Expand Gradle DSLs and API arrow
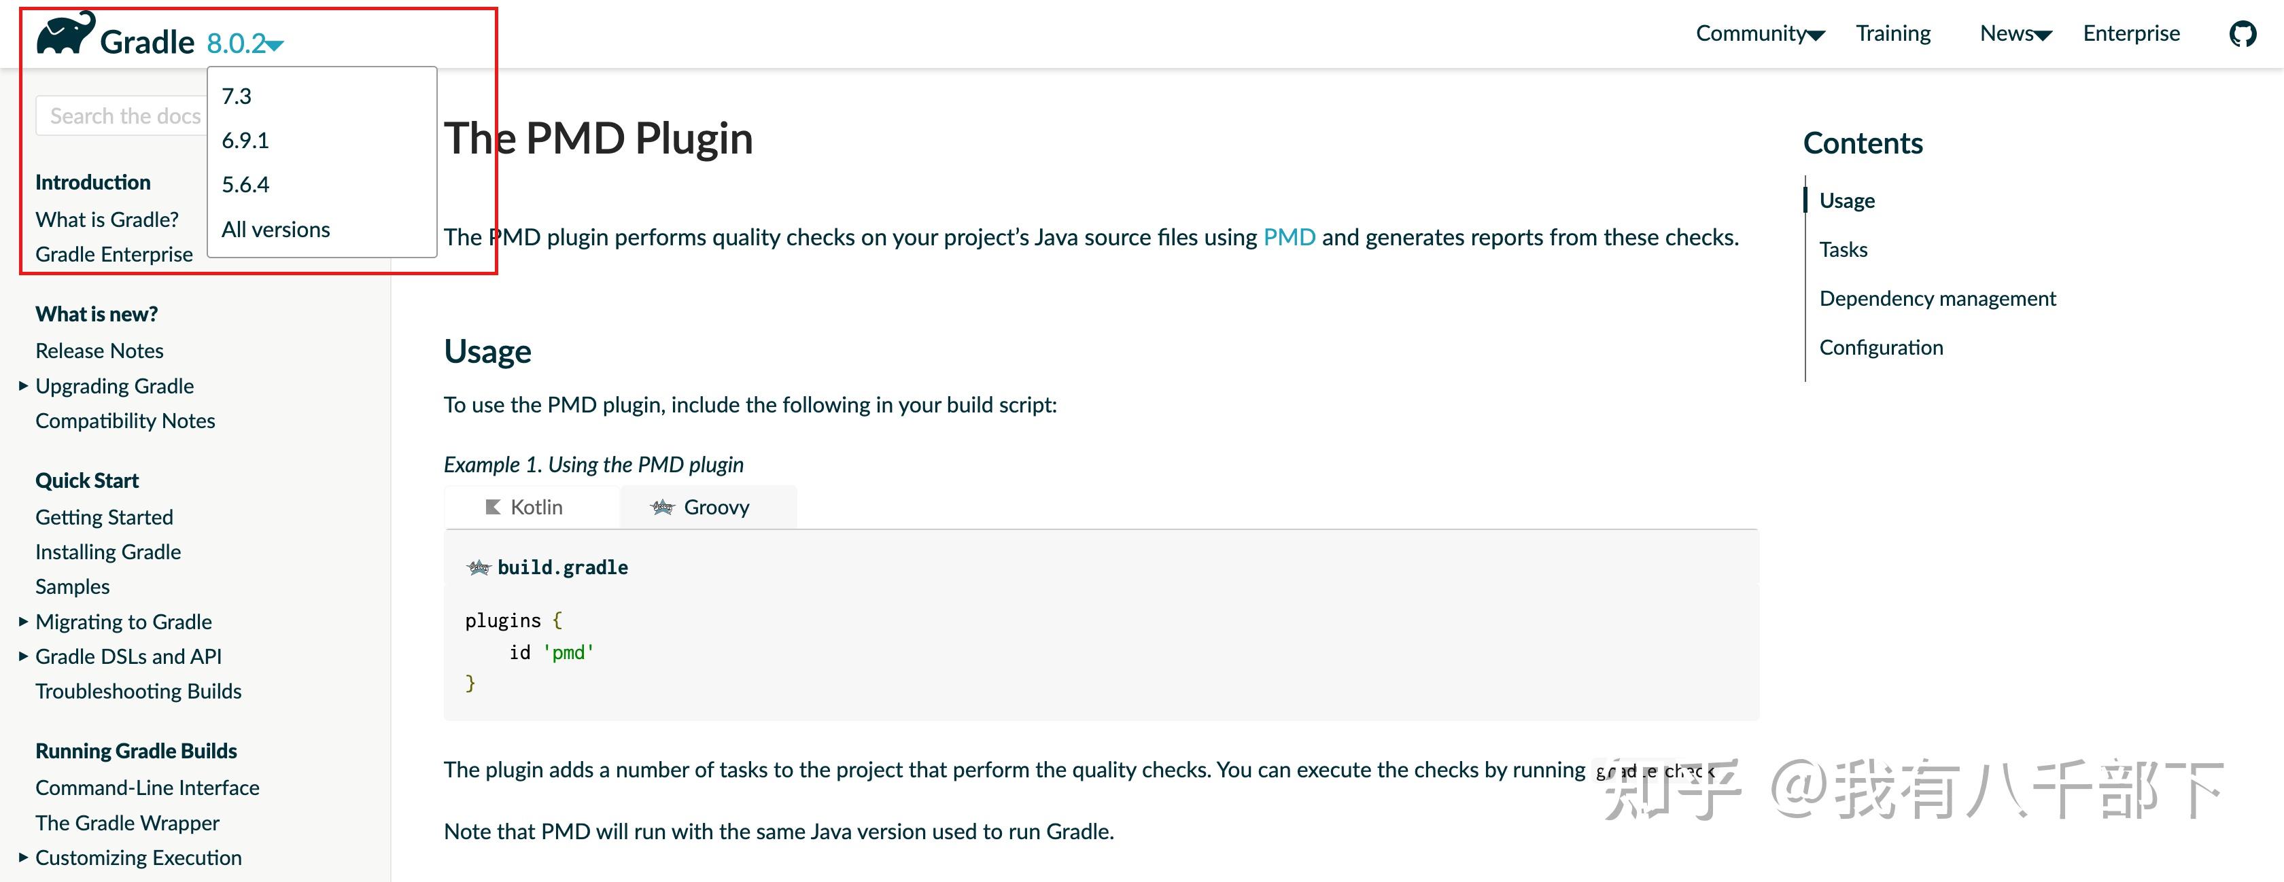Screen dimensions: 2284x882 (x=23, y=656)
